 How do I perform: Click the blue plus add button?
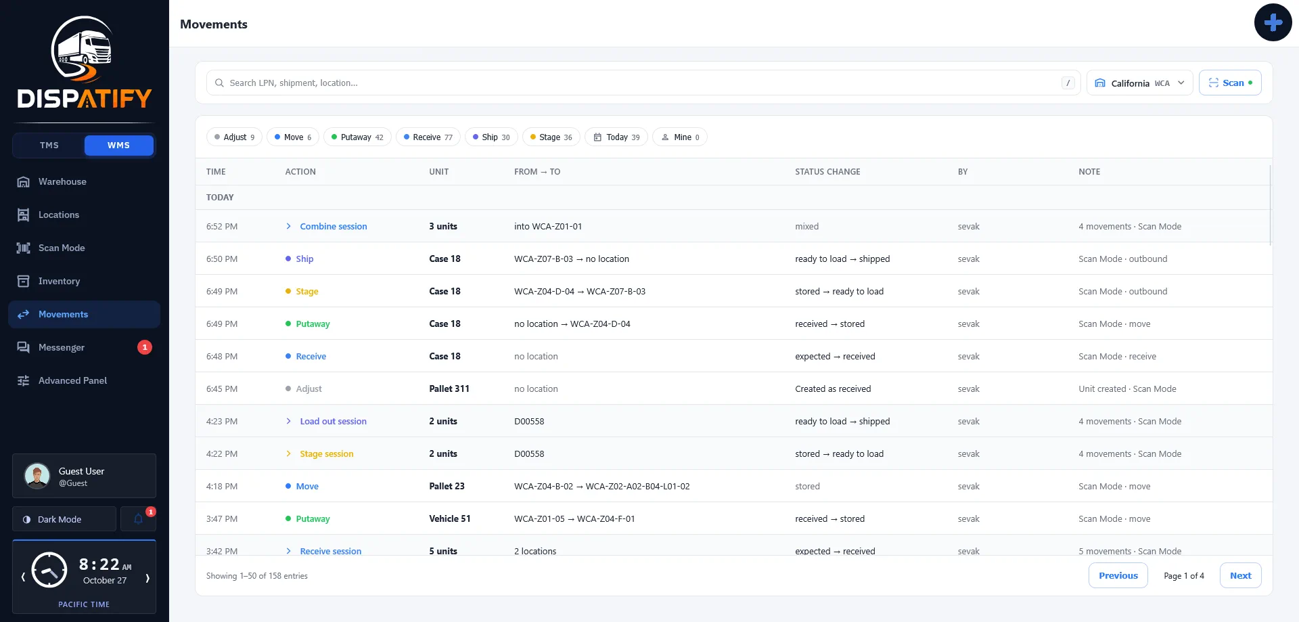1273,22
